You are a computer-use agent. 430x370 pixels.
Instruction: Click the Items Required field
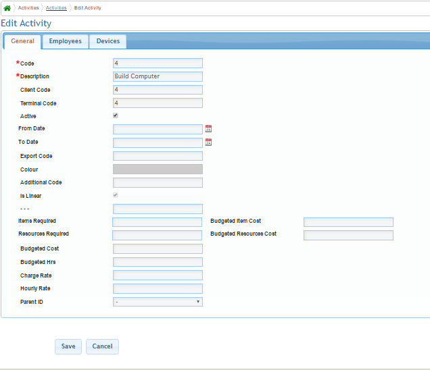click(157, 222)
